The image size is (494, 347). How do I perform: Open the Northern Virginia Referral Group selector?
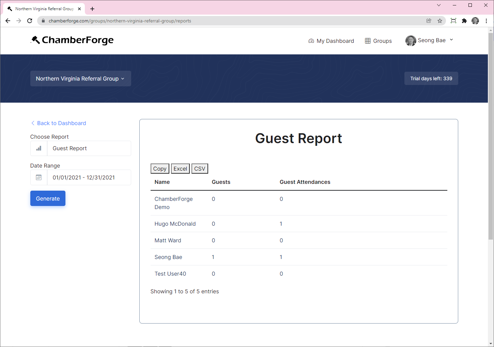tap(80, 79)
